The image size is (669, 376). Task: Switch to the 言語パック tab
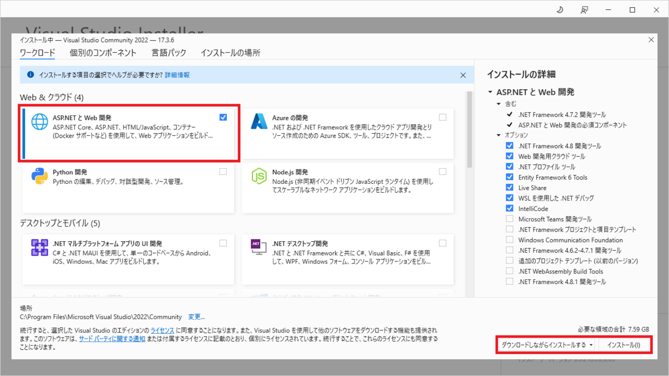click(x=169, y=53)
